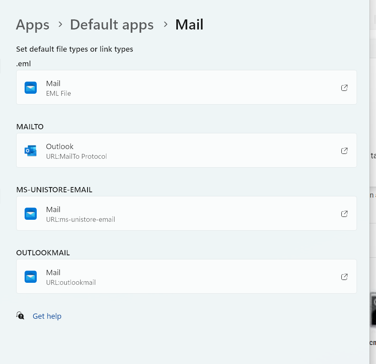The height and width of the screenshot is (364, 376).
Task: Click the .eml extension label
Action: click(23, 64)
